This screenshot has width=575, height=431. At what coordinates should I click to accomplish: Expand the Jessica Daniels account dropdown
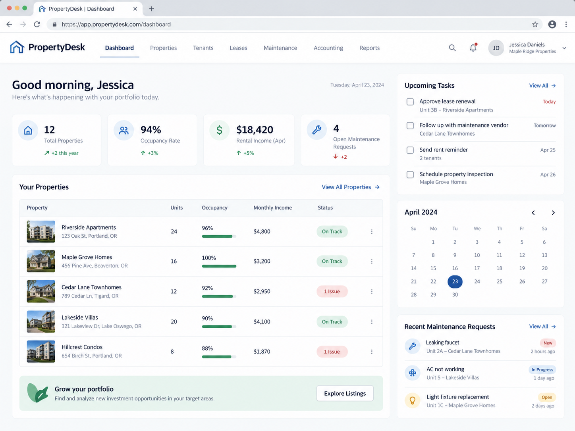(564, 48)
